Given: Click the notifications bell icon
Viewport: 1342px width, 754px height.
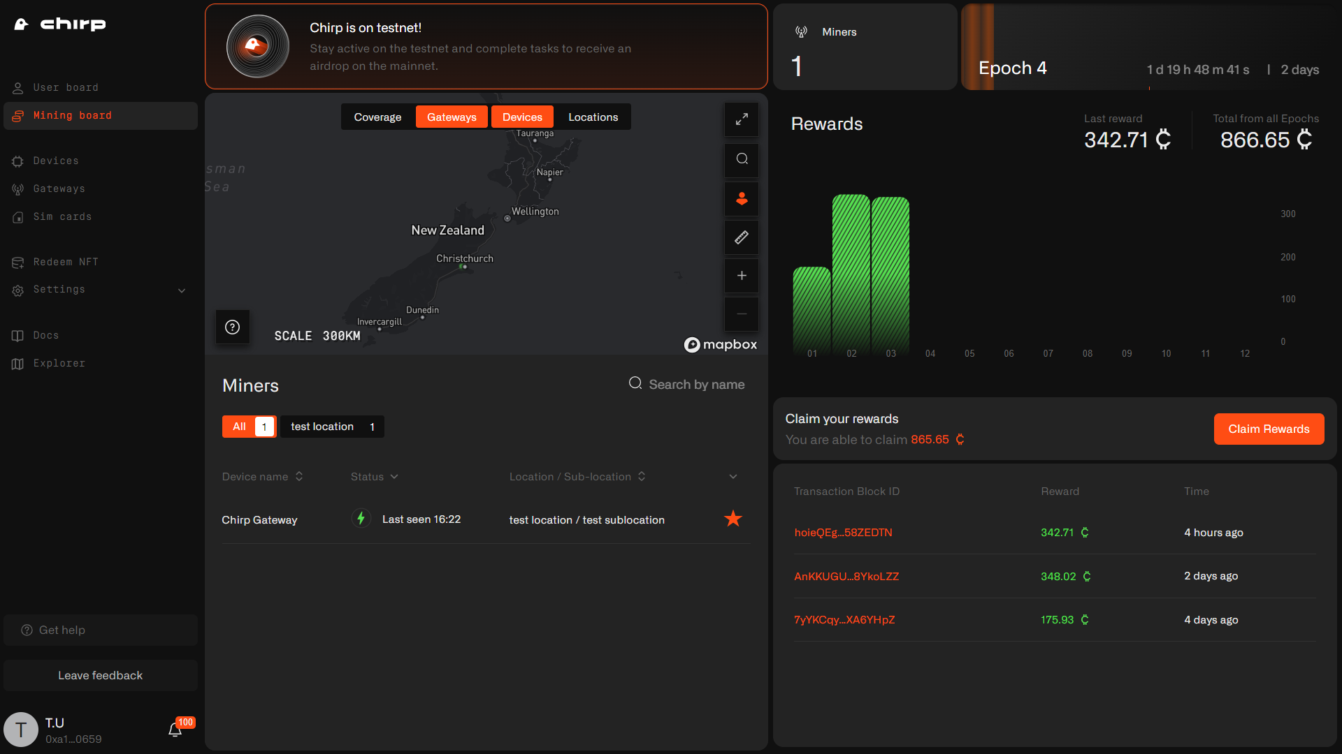Looking at the screenshot, I should coord(175,730).
